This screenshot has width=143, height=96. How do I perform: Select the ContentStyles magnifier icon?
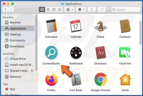[x=51, y=53]
